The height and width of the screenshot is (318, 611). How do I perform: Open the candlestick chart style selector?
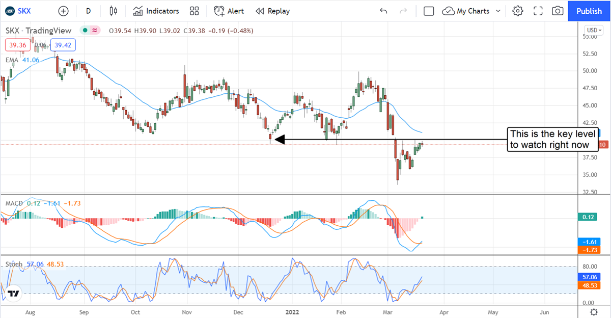tap(113, 11)
